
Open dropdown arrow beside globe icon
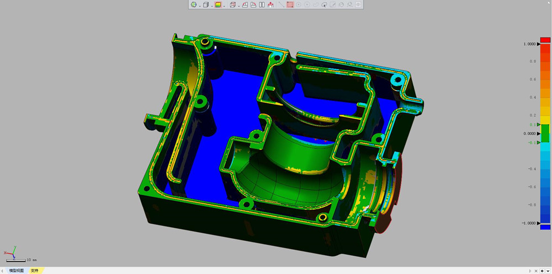point(199,6)
